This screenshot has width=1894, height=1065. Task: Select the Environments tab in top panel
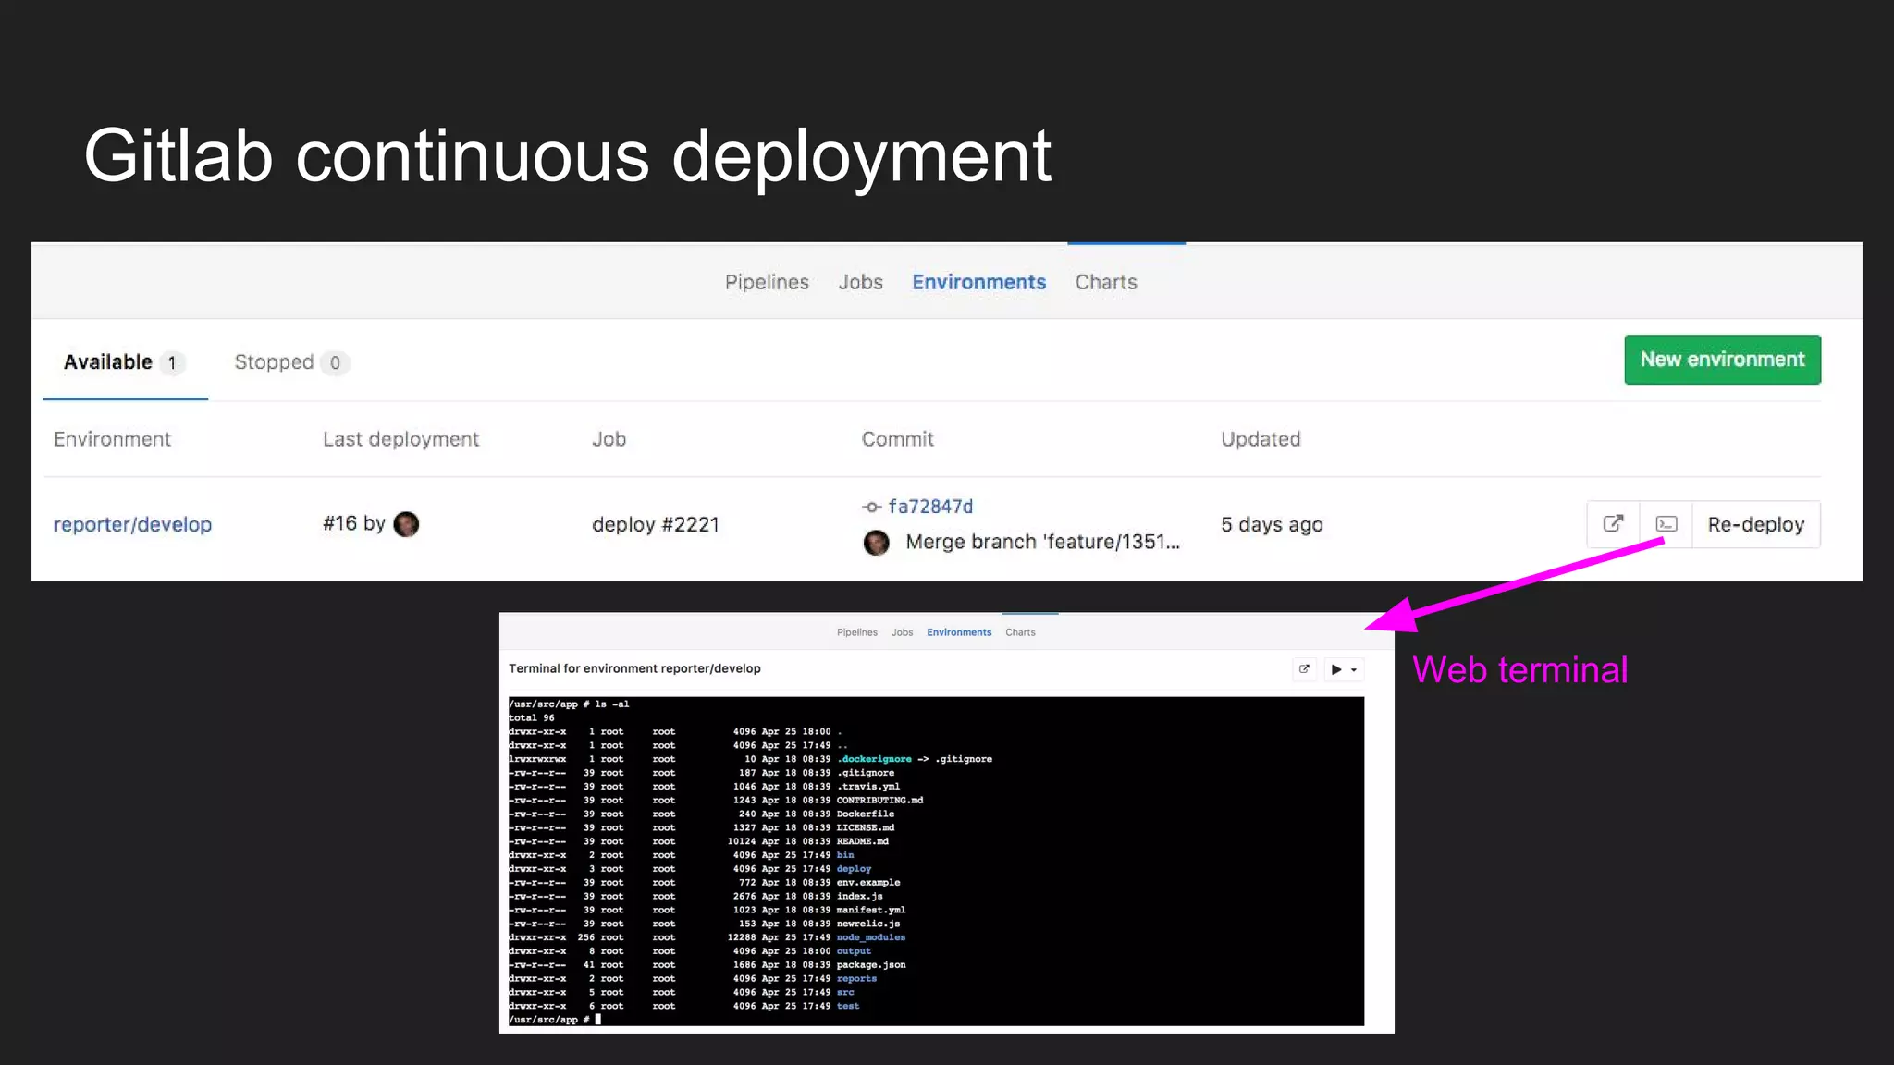click(978, 283)
